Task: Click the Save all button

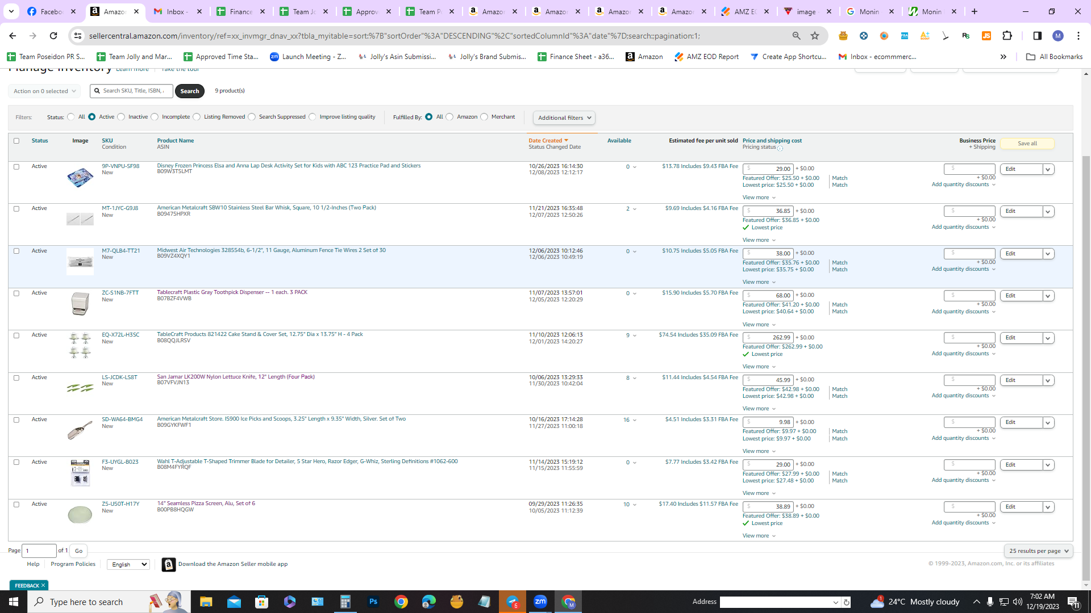Action: 1027,144
